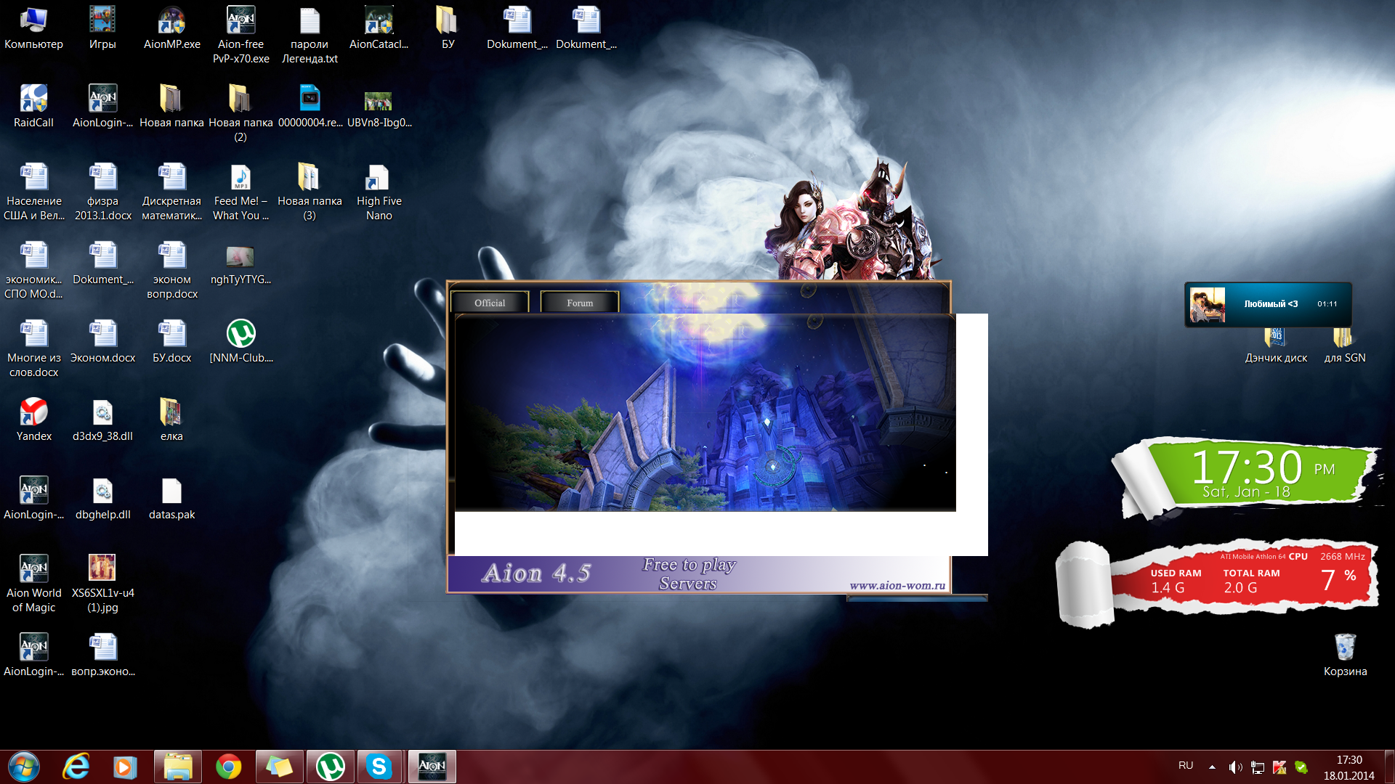Select the Aion-free PvP-x70.exe icon
This screenshot has height=784, width=1395.
click(x=241, y=36)
